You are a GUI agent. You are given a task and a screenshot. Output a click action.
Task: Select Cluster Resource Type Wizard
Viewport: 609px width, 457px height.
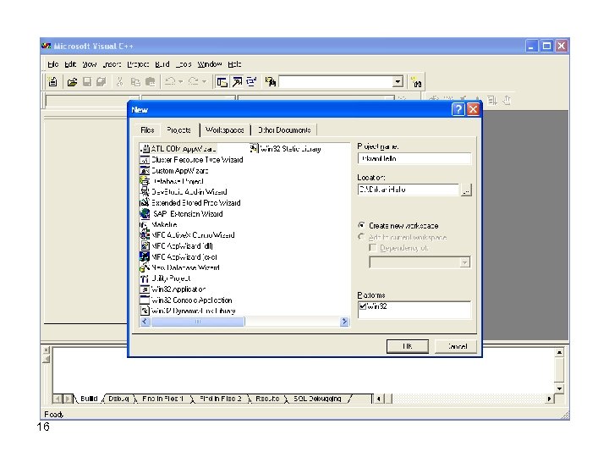pyautogui.click(x=191, y=160)
